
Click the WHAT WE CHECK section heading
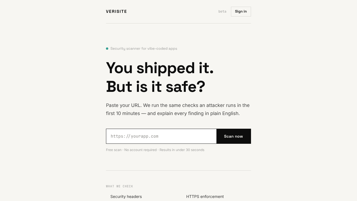pyautogui.click(x=119, y=186)
